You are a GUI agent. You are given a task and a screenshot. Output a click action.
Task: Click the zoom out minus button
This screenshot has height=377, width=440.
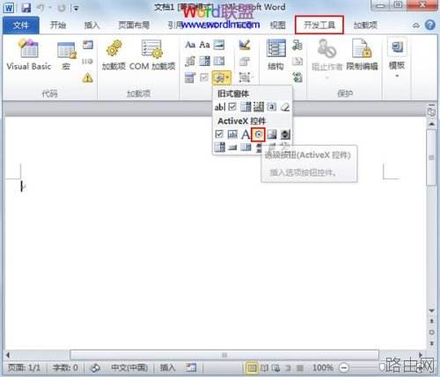click(x=344, y=367)
